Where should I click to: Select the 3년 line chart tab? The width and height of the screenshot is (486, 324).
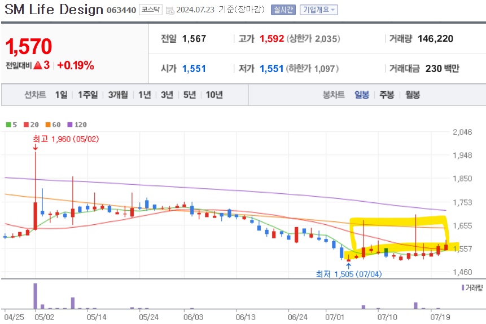[x=167, y=95]
